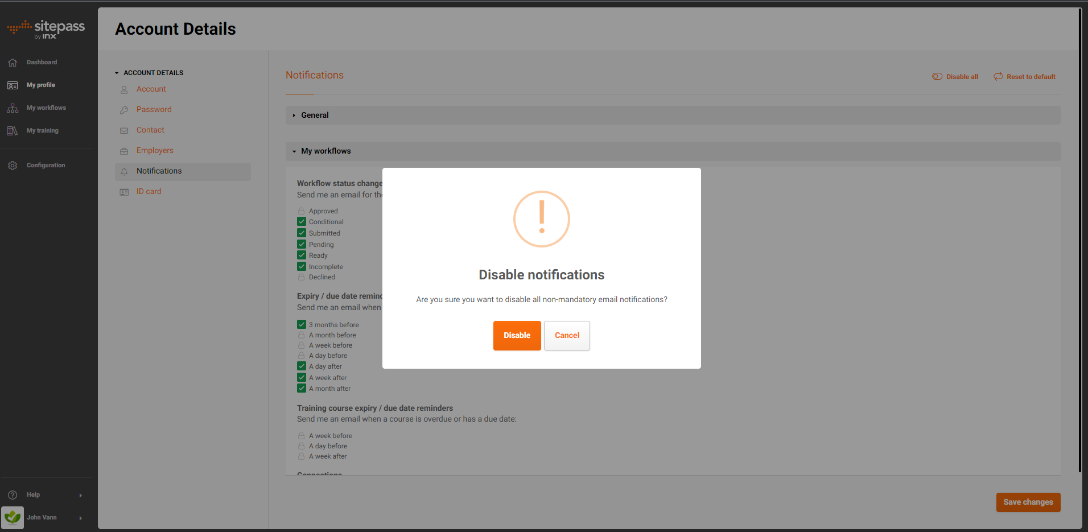Click the Account Details page title
Viewport: 1088px width, 532px height.
[x=176, y=29]
